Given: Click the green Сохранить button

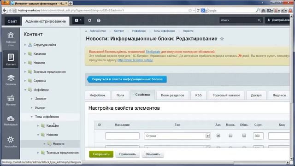Looking at the screenshot, I should point(101,154).
